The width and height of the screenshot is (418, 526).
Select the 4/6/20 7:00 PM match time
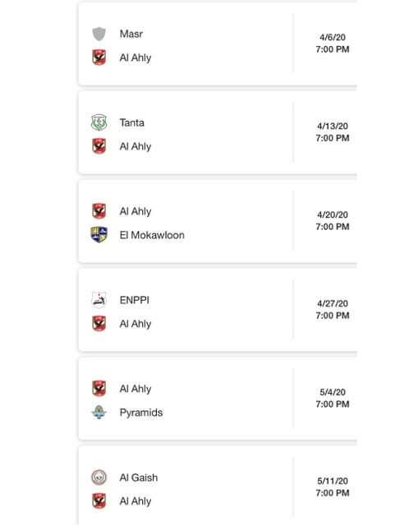point(333,44)
